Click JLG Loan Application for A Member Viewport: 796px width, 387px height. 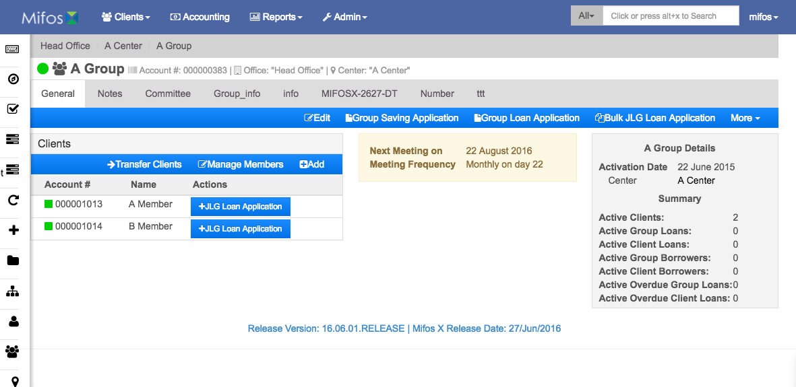pos(240,207)
